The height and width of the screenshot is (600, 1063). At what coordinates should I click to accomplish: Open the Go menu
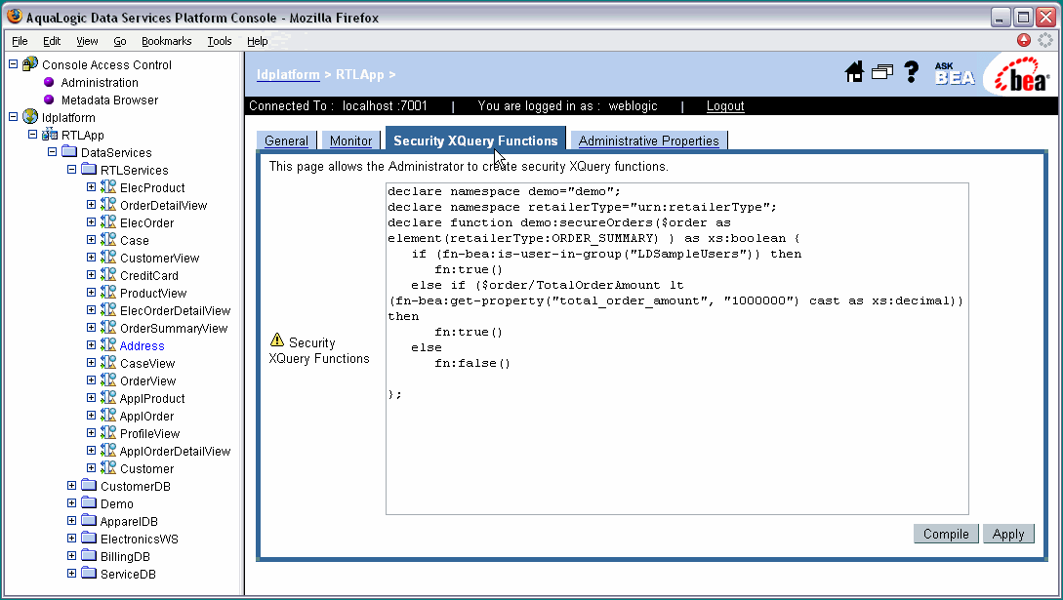pos(120,41)
